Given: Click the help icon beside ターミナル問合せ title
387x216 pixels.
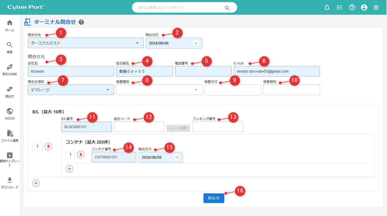Looking at the screenshot, I should [x=81, y=22].
